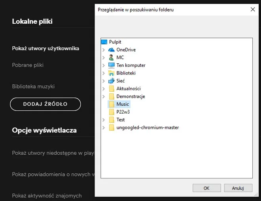Select the MC label
261x201 pixels.
[120, 57]
